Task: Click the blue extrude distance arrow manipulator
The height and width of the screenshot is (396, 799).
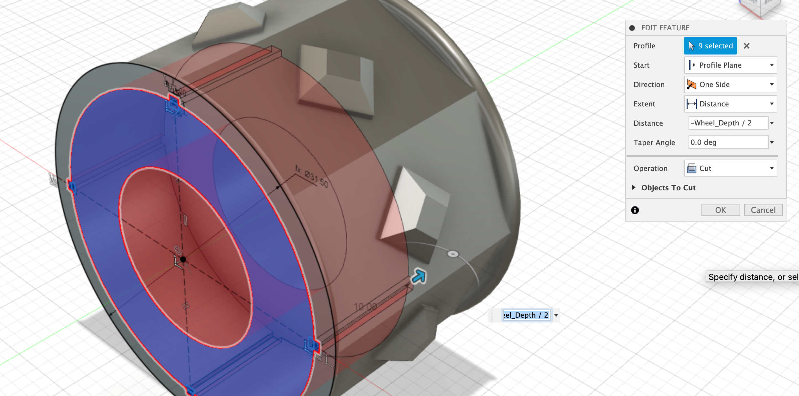Action: click(x=419, y=276)
